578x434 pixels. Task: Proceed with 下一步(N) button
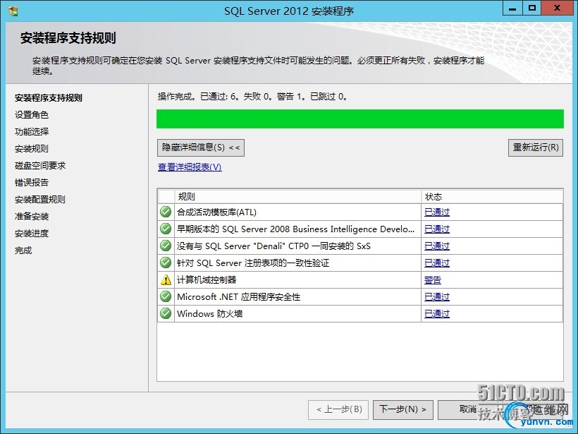click(403, 409)
